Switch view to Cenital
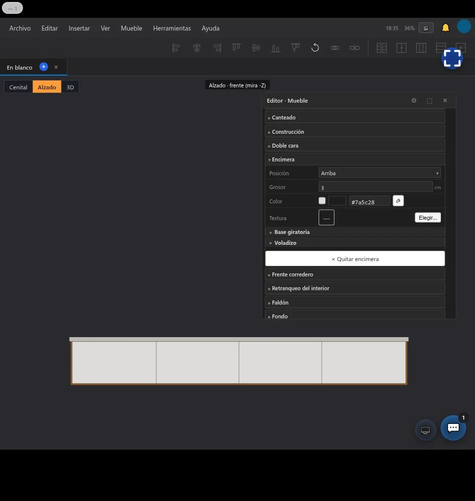This screenshot has height=501, width=475. click(18, 87)
